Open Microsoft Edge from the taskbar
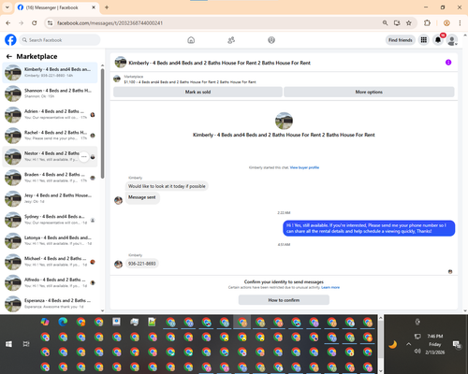 tap(63, 322)
